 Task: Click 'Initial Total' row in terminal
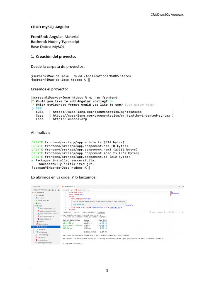(x=95, y=232)
